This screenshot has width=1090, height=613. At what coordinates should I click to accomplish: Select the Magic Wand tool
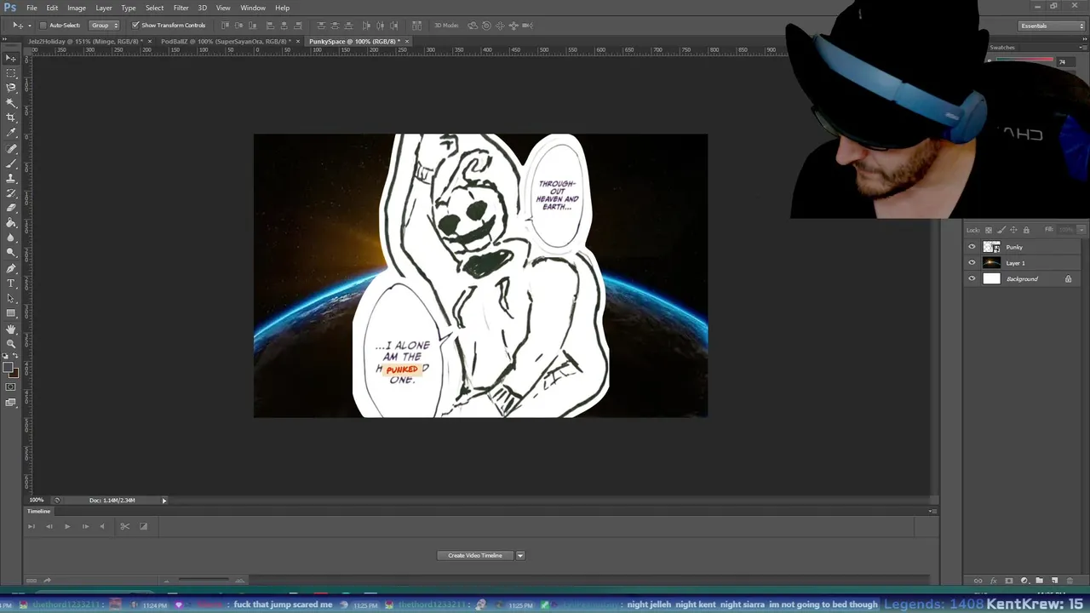point(11,103)
